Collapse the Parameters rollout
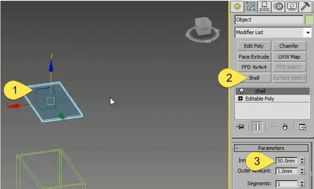This screenshot has height=189, width=314. pyautogui.click(x=271, y=148)
